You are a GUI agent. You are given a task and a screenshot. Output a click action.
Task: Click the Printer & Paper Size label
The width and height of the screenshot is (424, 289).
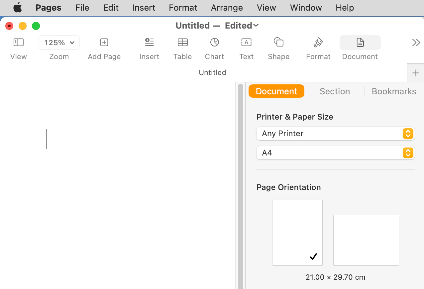295,117
